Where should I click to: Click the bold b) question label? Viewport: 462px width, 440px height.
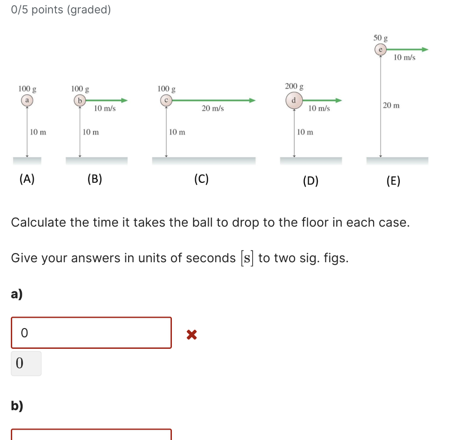coord(17,406)
